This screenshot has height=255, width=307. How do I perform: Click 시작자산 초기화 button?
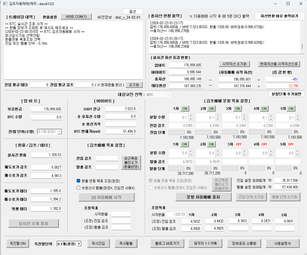coord(234,64)
